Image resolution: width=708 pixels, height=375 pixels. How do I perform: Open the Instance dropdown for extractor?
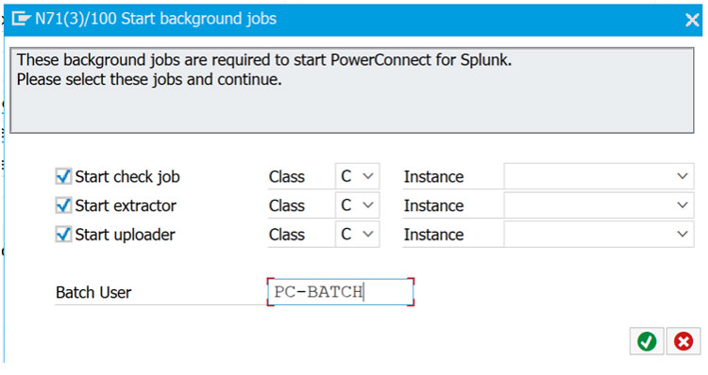598,205
